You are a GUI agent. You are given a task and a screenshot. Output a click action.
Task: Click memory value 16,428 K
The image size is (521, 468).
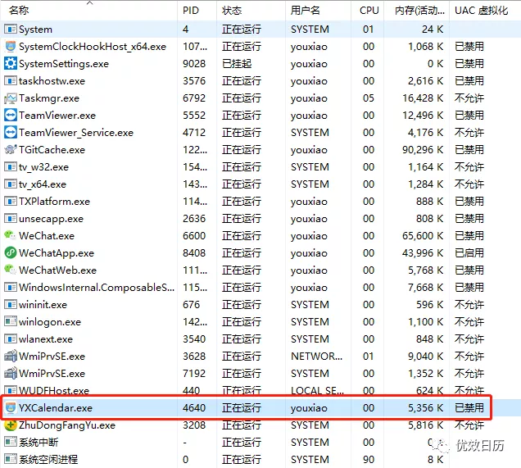coord(423,98)
